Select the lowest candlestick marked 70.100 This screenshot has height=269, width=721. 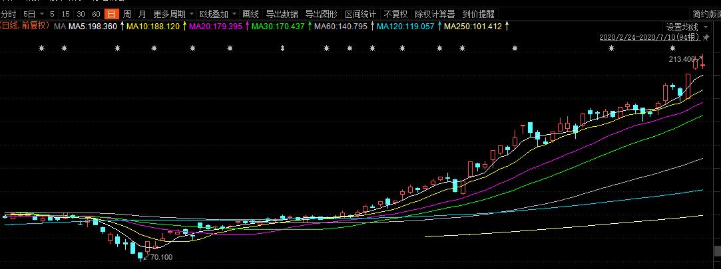click(140, 256)
